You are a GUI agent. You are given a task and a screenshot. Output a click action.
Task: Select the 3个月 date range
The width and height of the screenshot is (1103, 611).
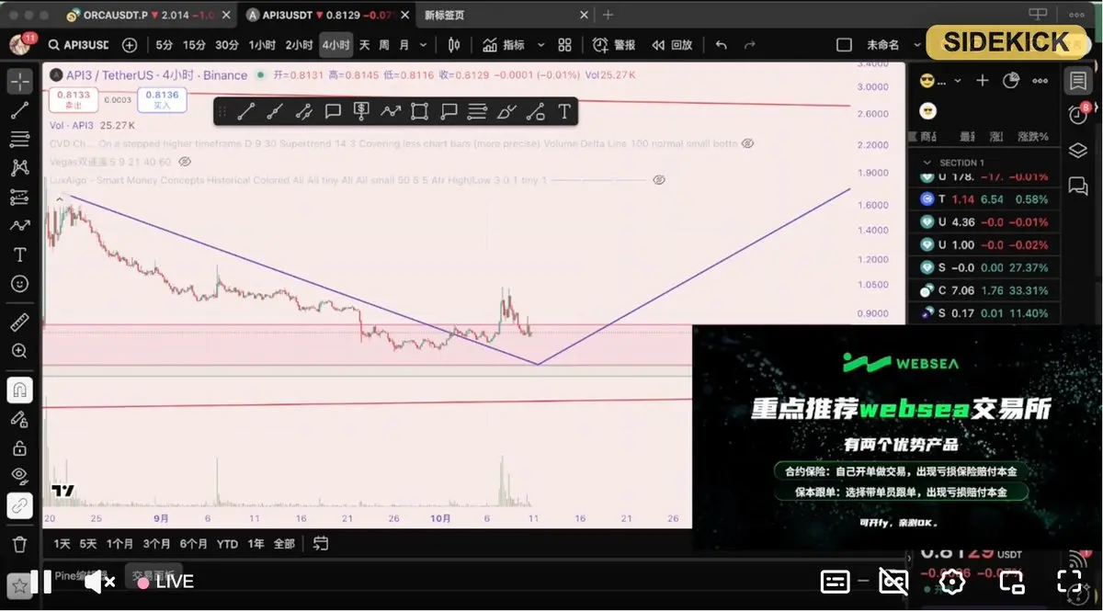(156, 544)
